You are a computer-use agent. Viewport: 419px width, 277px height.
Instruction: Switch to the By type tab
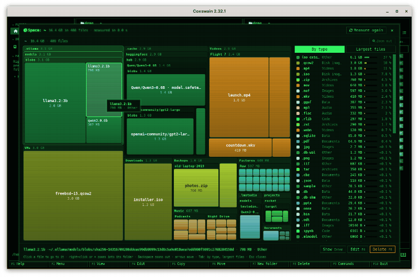coord(319,49)
